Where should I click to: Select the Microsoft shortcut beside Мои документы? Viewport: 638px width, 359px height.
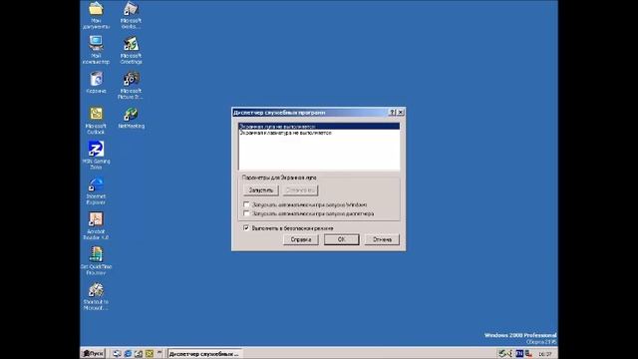tap(131, 15)
